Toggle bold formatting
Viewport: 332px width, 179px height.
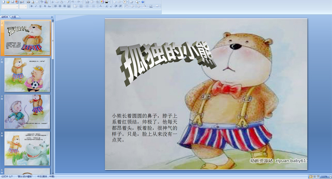click(32, 6)
